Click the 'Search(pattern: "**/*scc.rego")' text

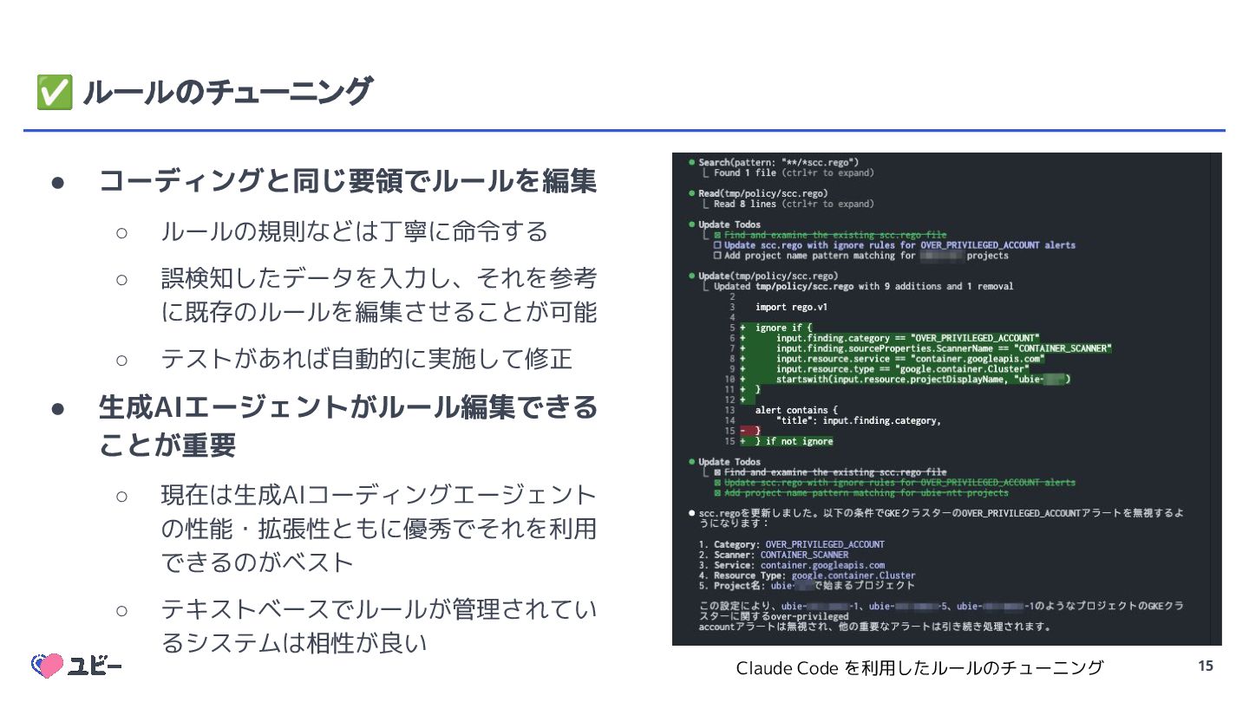778,162
